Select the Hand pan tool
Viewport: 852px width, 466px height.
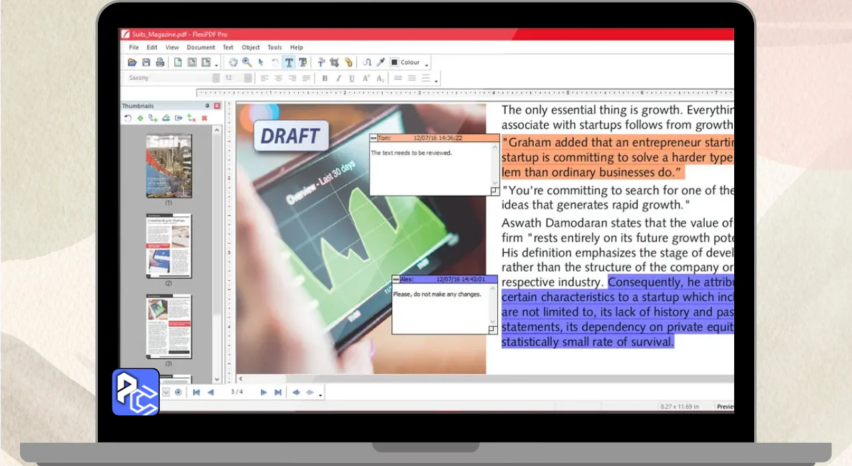pos(234,63)
